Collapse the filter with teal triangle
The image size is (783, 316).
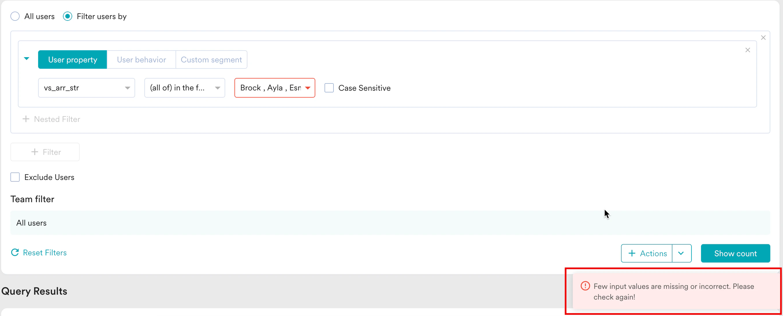27,59
